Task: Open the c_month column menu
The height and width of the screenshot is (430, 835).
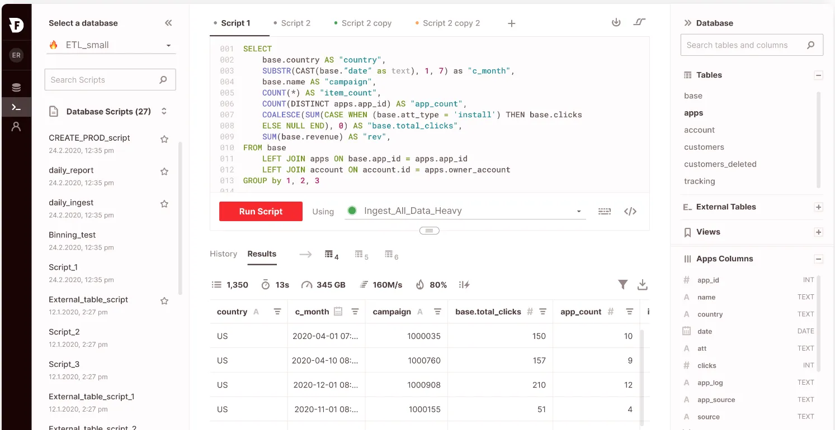Action: click(355, 312)
